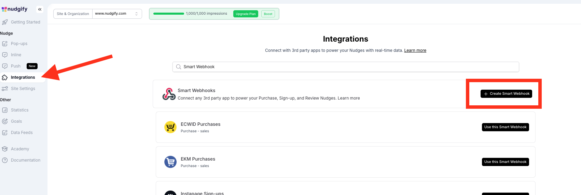
Task: Click the Boost button
Action: click(x=268, y=14)
